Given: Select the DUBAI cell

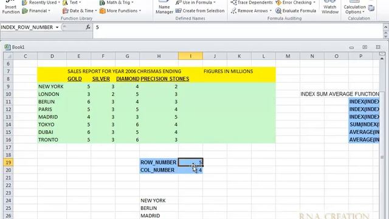Looking at the screenshot, I should click(52, 132).
